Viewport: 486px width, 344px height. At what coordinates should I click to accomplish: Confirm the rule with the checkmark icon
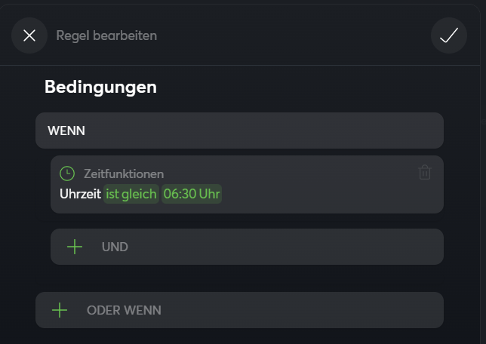click(449, 35)
